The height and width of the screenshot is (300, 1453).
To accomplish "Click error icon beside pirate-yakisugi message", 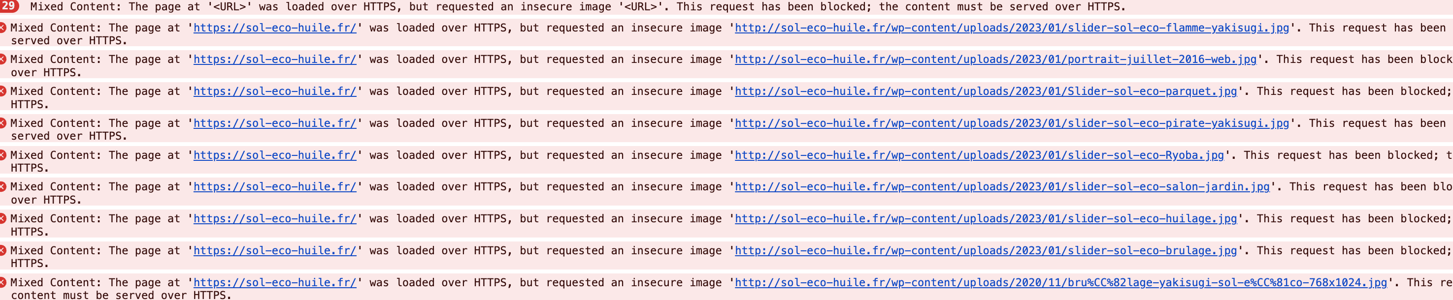I will tap(2, 122).
